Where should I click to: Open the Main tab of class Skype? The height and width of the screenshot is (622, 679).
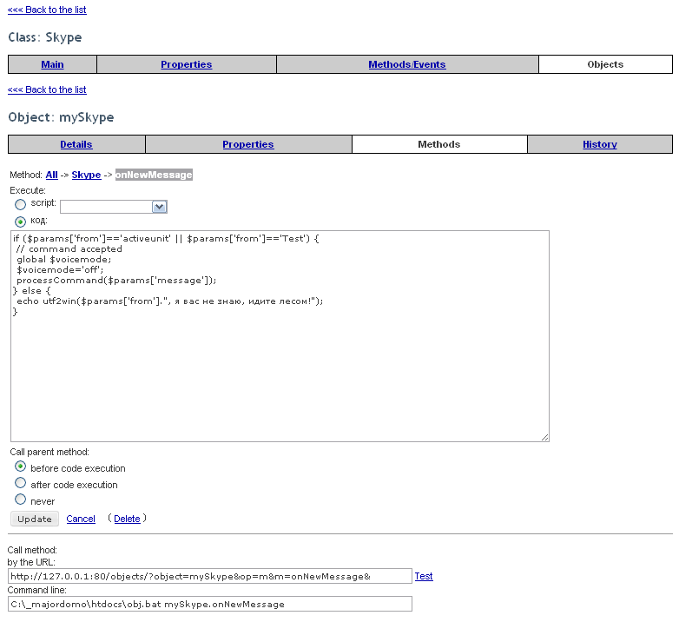coord(52,64)
